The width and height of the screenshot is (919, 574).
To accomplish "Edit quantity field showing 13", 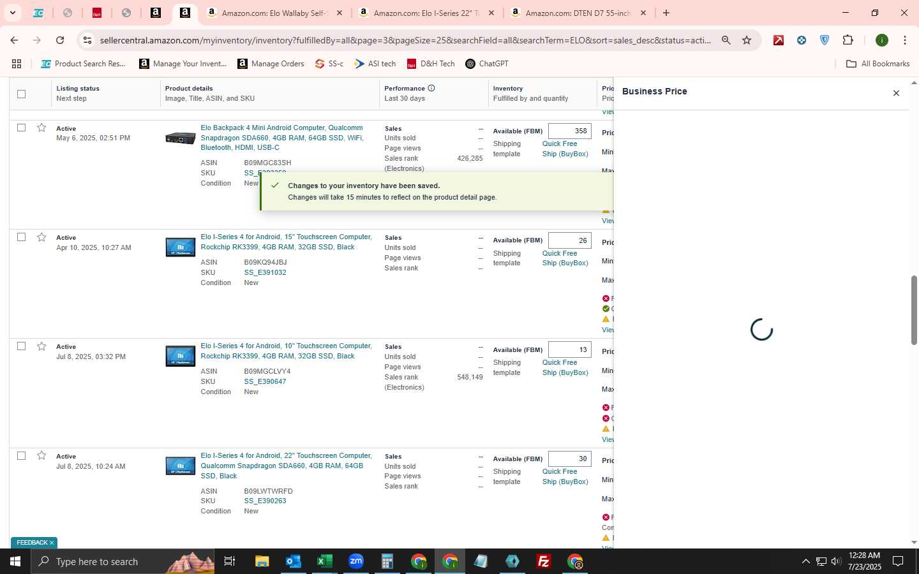I will click(569, 350).
